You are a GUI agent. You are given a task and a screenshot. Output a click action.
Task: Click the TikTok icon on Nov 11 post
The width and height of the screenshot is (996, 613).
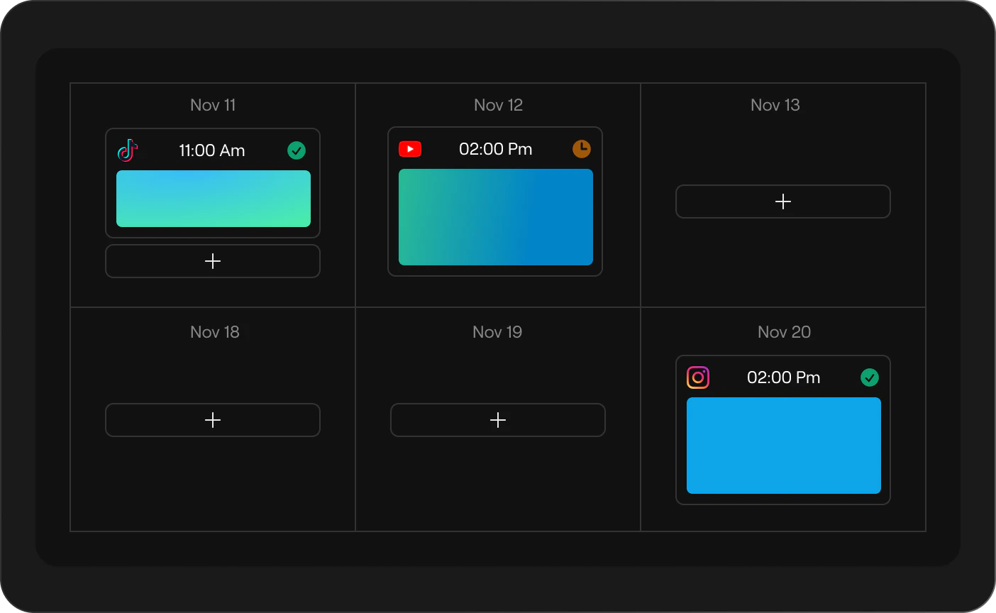(x=128, y=150)
